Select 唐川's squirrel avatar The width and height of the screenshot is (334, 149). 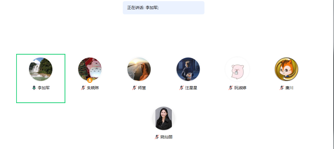[x=286, y=69]
